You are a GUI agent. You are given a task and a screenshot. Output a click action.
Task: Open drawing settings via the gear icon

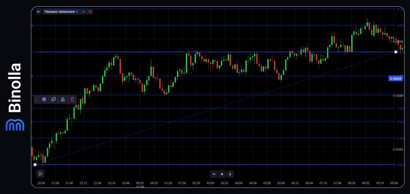pos(44,99)
